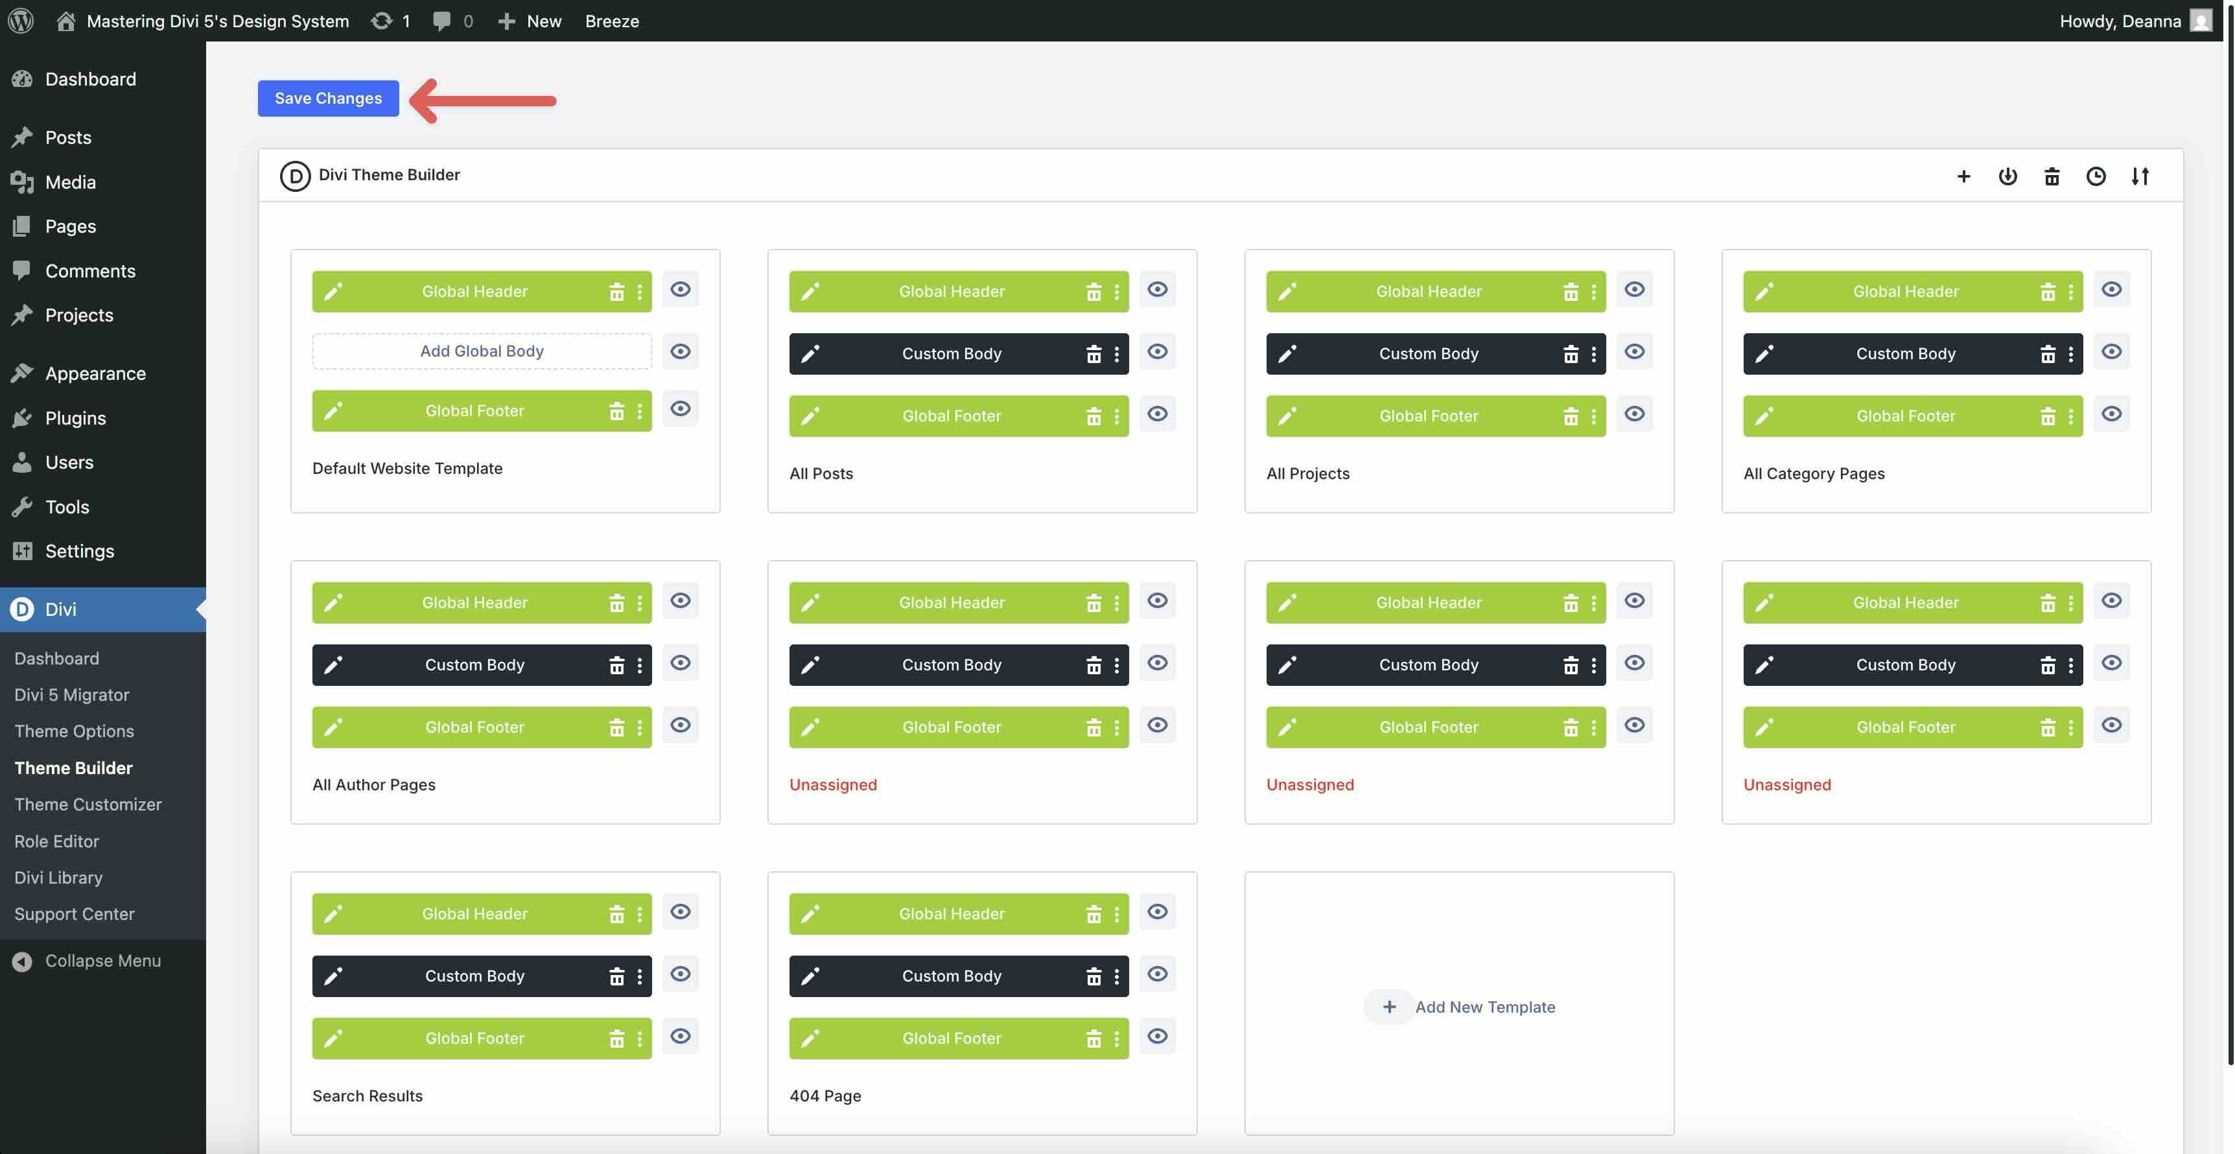Toggle visibility of Default Website Template Global Header
The height and width of the screenshot is (1154, 2235).
680,289
